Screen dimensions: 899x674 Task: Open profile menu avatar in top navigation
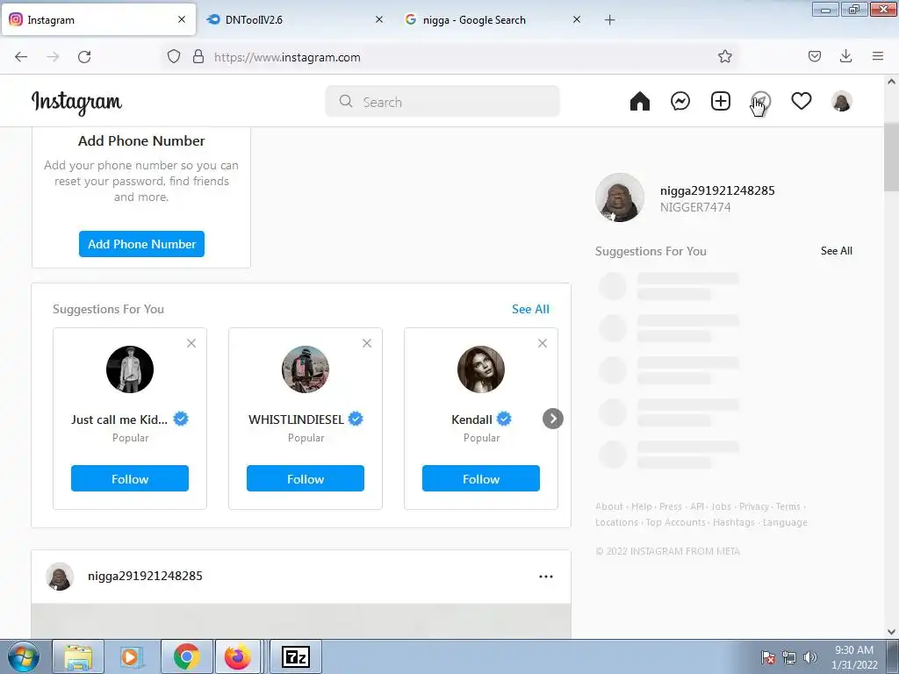[x=842, y=102]
